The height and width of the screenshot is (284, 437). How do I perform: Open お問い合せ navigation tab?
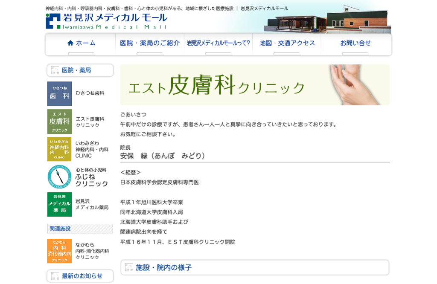click(355, 44)
